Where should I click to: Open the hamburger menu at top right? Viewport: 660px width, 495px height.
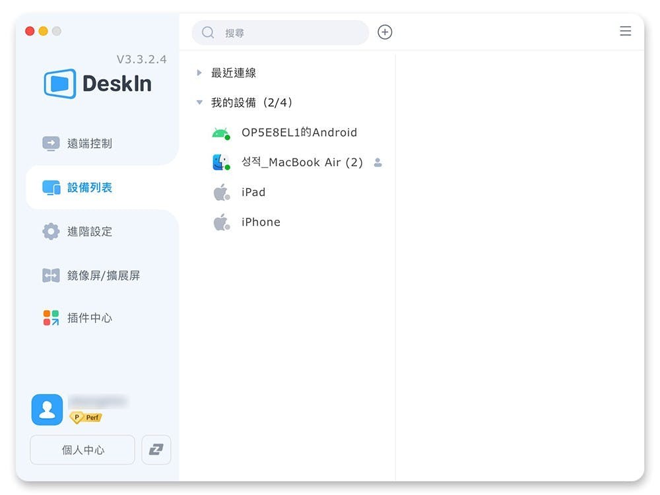pyautogui.click(x=625, y=31)
